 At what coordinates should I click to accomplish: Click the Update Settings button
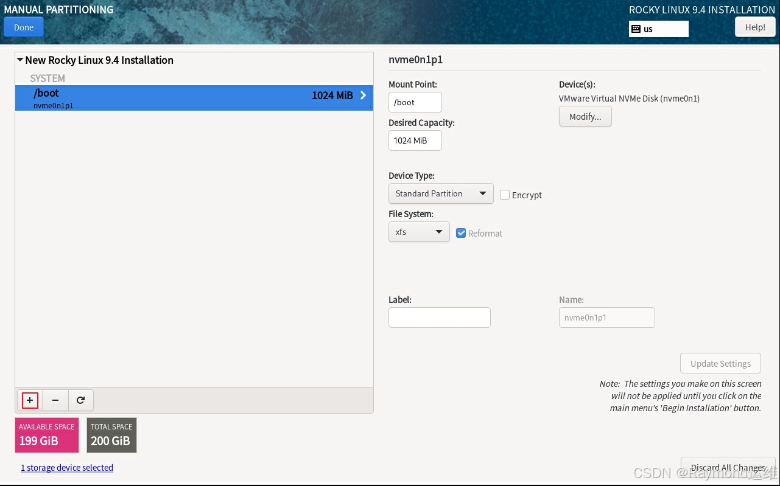(720, 363)
